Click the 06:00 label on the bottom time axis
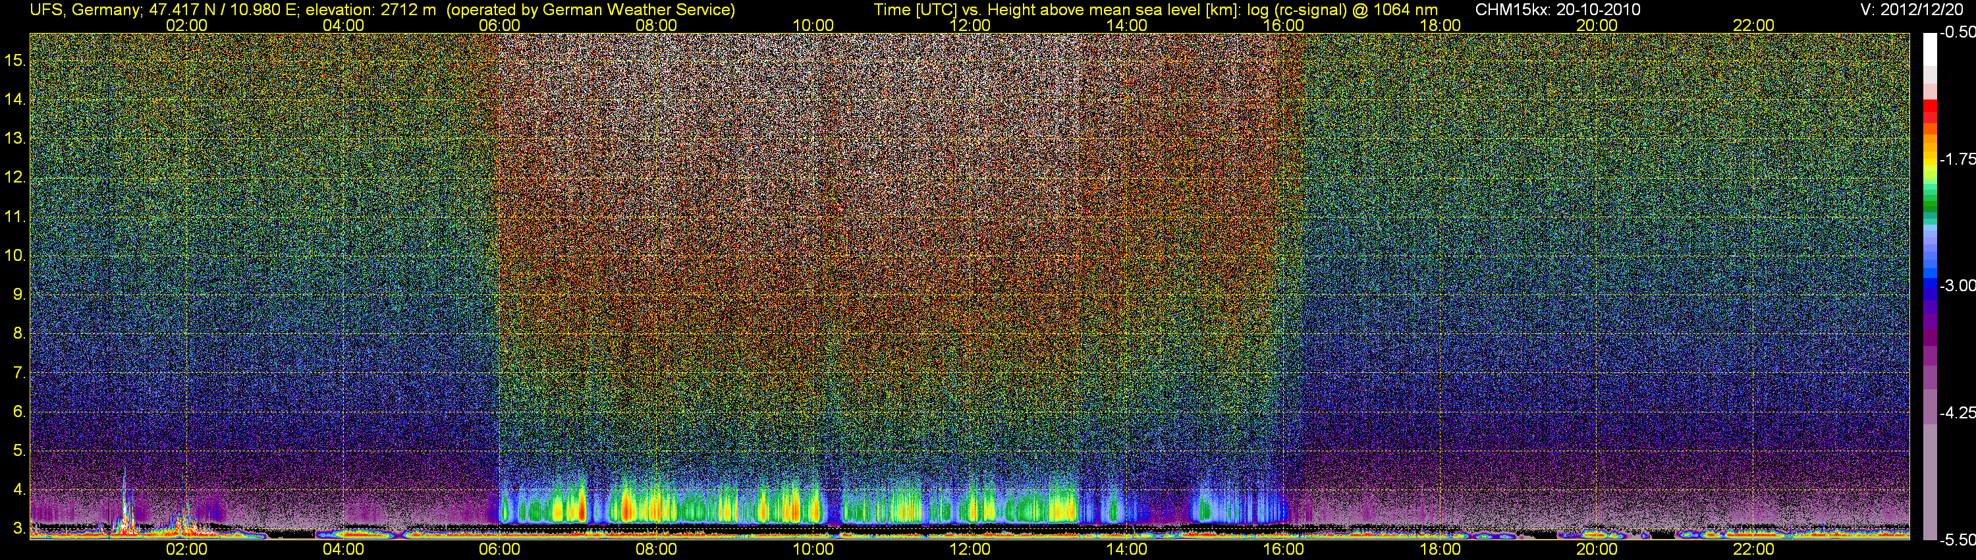Viewport: 1976px width, 560px height. point(499,549)
